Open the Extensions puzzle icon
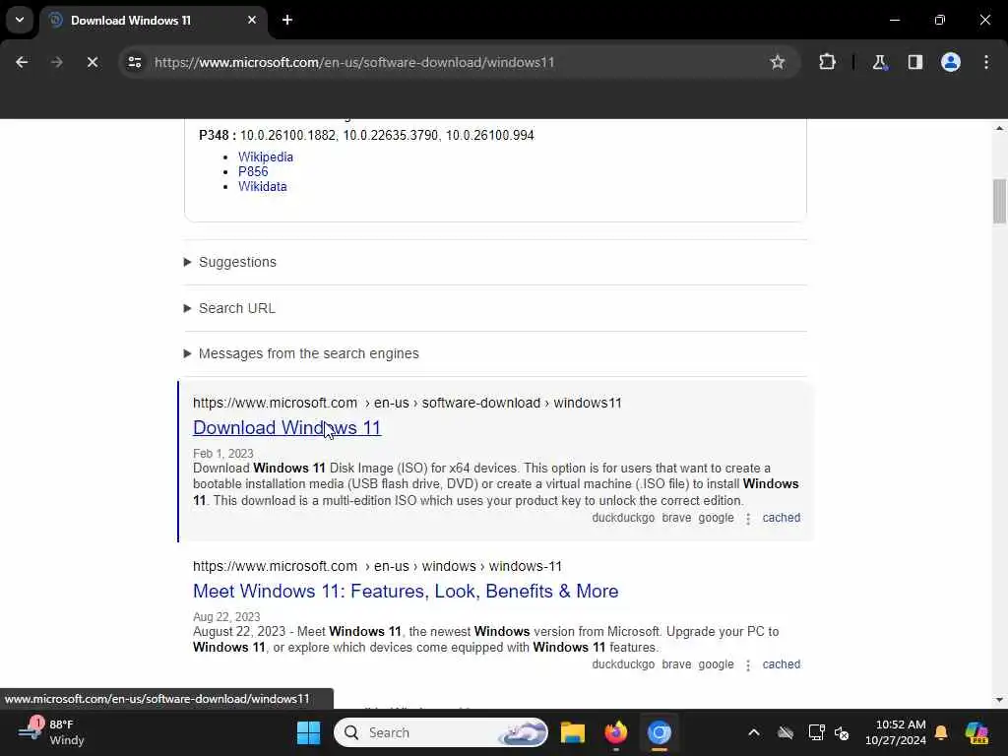 tap(827, 62)
